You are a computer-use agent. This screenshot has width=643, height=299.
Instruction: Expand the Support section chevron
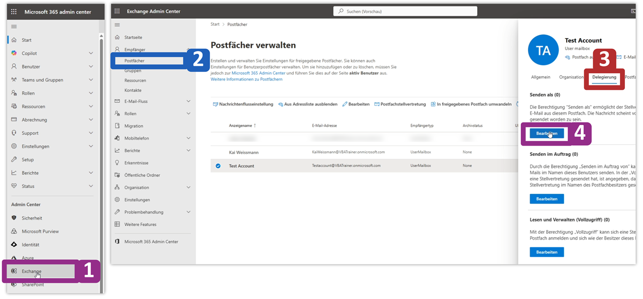(91, 133)
